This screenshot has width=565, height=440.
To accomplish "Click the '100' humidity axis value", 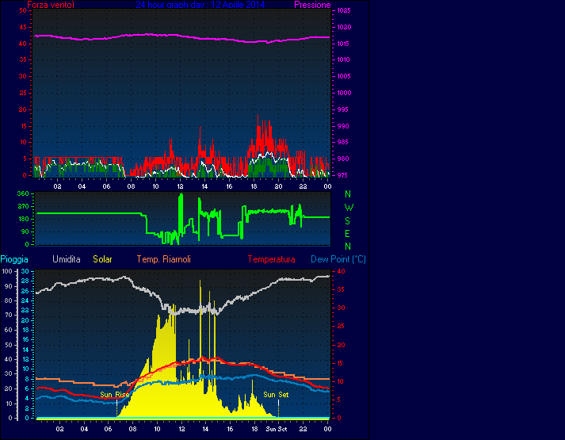I will (x=7, y=271).
